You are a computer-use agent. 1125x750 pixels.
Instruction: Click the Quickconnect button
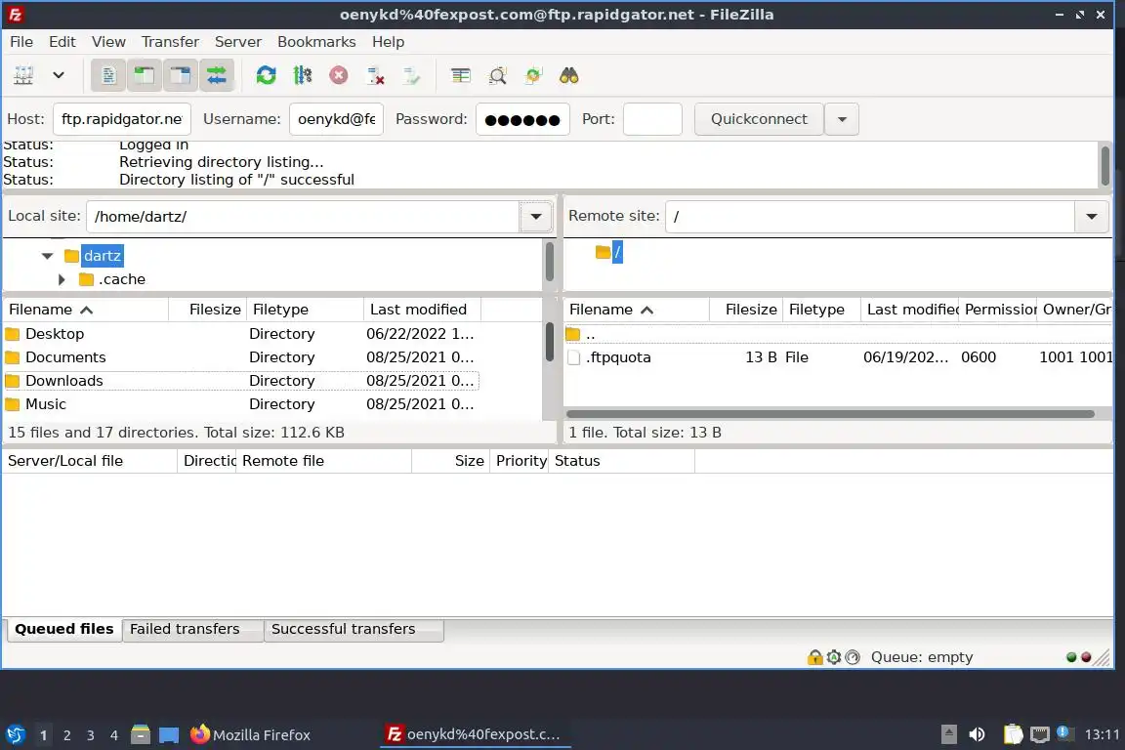point(759,119)
